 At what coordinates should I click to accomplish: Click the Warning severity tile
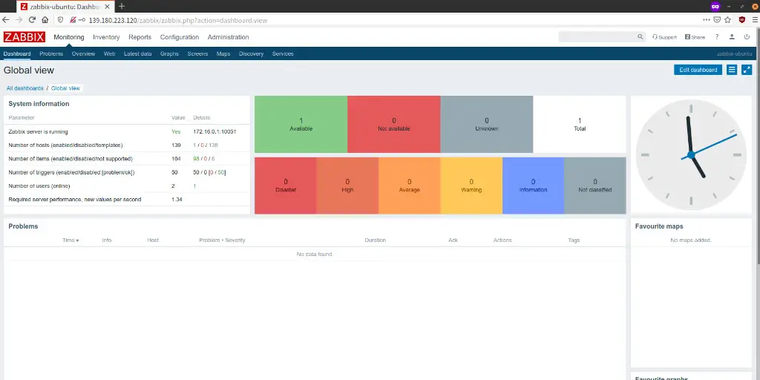click(x=471, y=185)
